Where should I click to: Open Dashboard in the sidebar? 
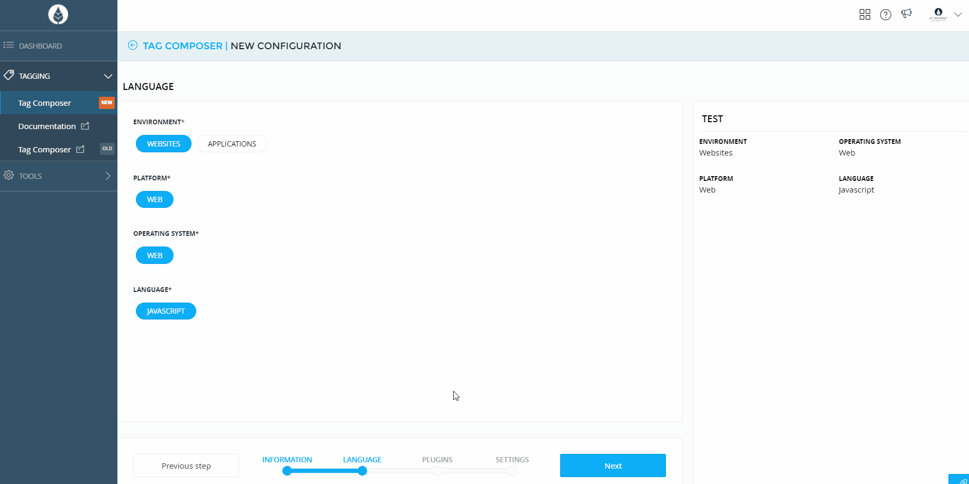pos(40,46)
